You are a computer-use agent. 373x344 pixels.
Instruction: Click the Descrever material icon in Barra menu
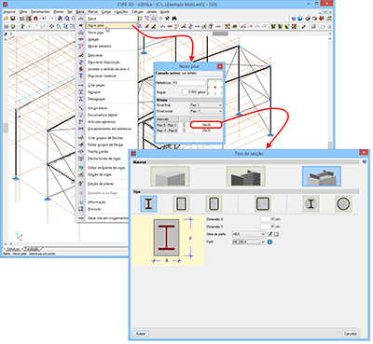pyautogui.click(x=81, y=76)
